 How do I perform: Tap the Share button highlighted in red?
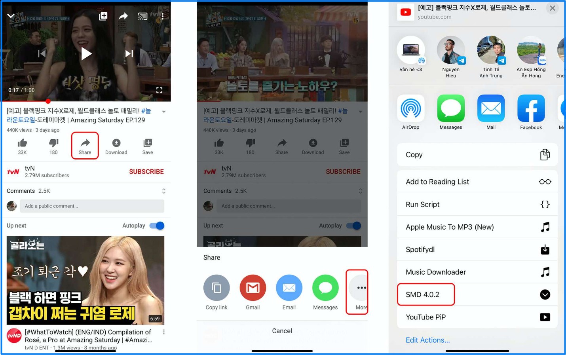[85, 146]
